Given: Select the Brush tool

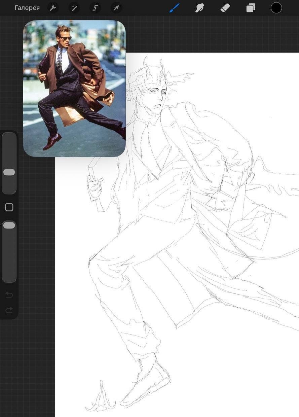Looking at the screenshot, I should click(x=174, y=8).
